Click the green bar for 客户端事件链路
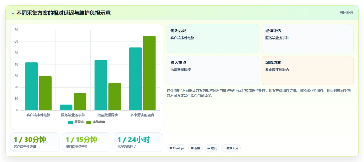The image size is (364, 162). point(45,93)
